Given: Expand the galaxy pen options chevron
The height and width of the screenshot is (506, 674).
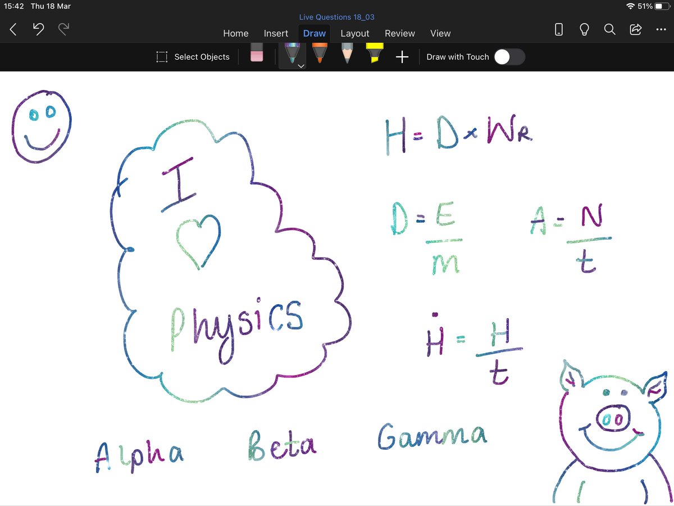Looking at the screenshot, I should [301, 66].
